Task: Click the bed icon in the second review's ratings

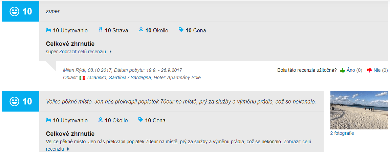Action: (x=48, y=120)
